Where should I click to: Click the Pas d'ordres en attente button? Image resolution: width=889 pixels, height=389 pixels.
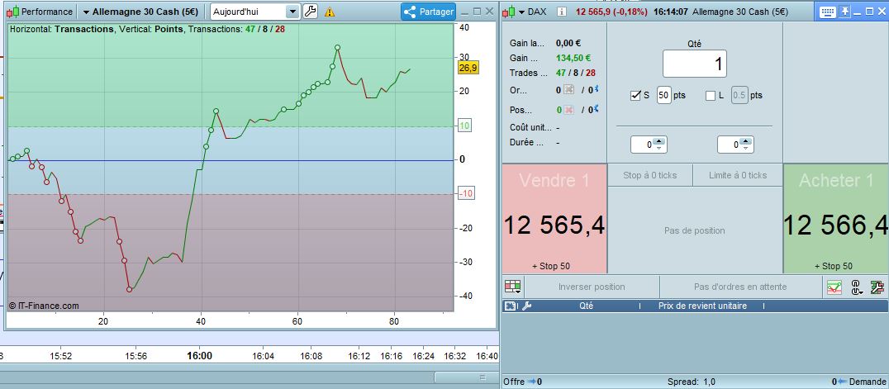click(x=740, y=287)
